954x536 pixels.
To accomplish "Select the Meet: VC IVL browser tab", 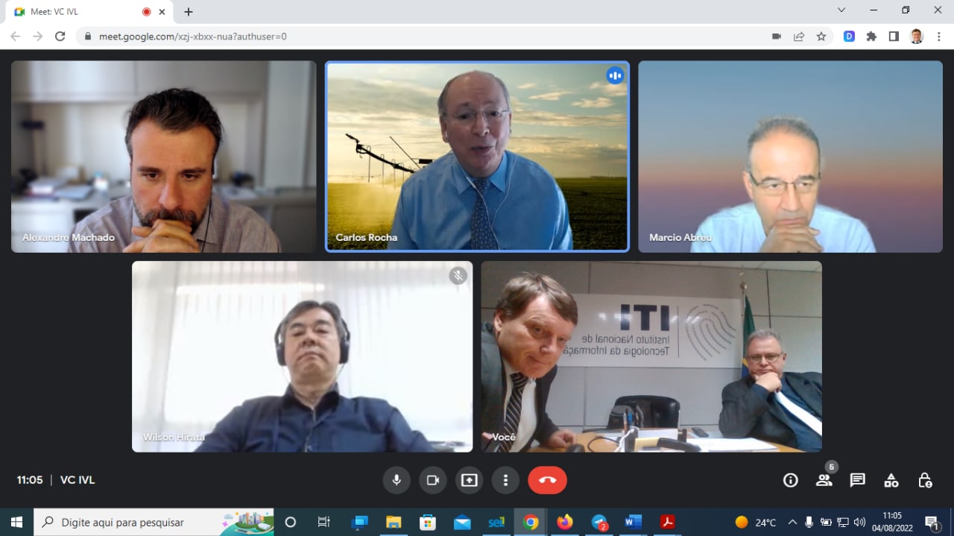I will coord(82,12).
